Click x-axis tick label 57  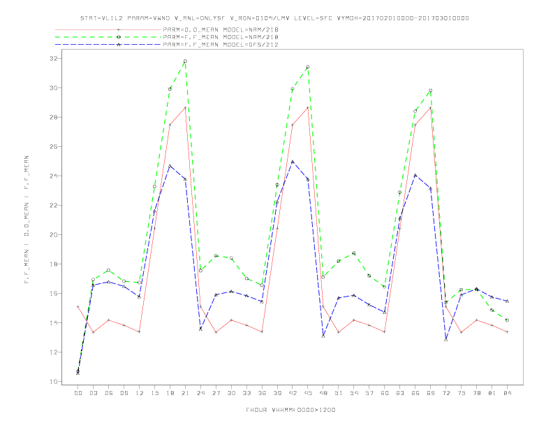pyautogui.click(x=369, y=393)
